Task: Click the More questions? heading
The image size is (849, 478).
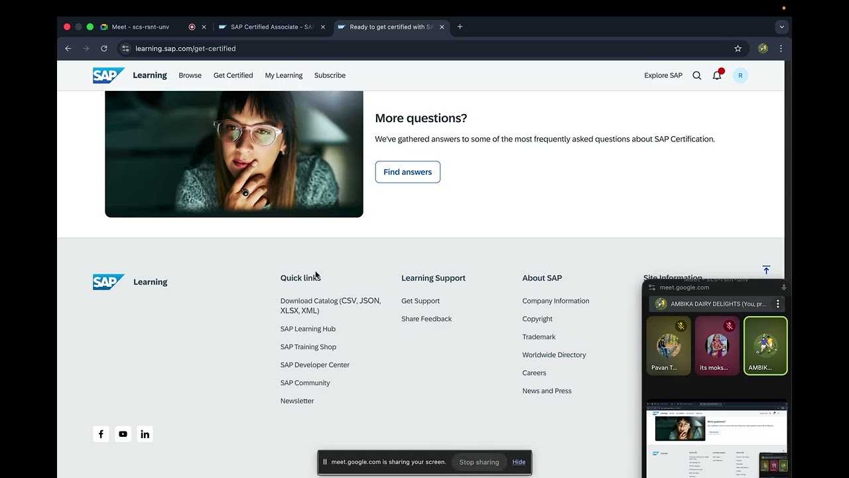Action: (421, 118)
